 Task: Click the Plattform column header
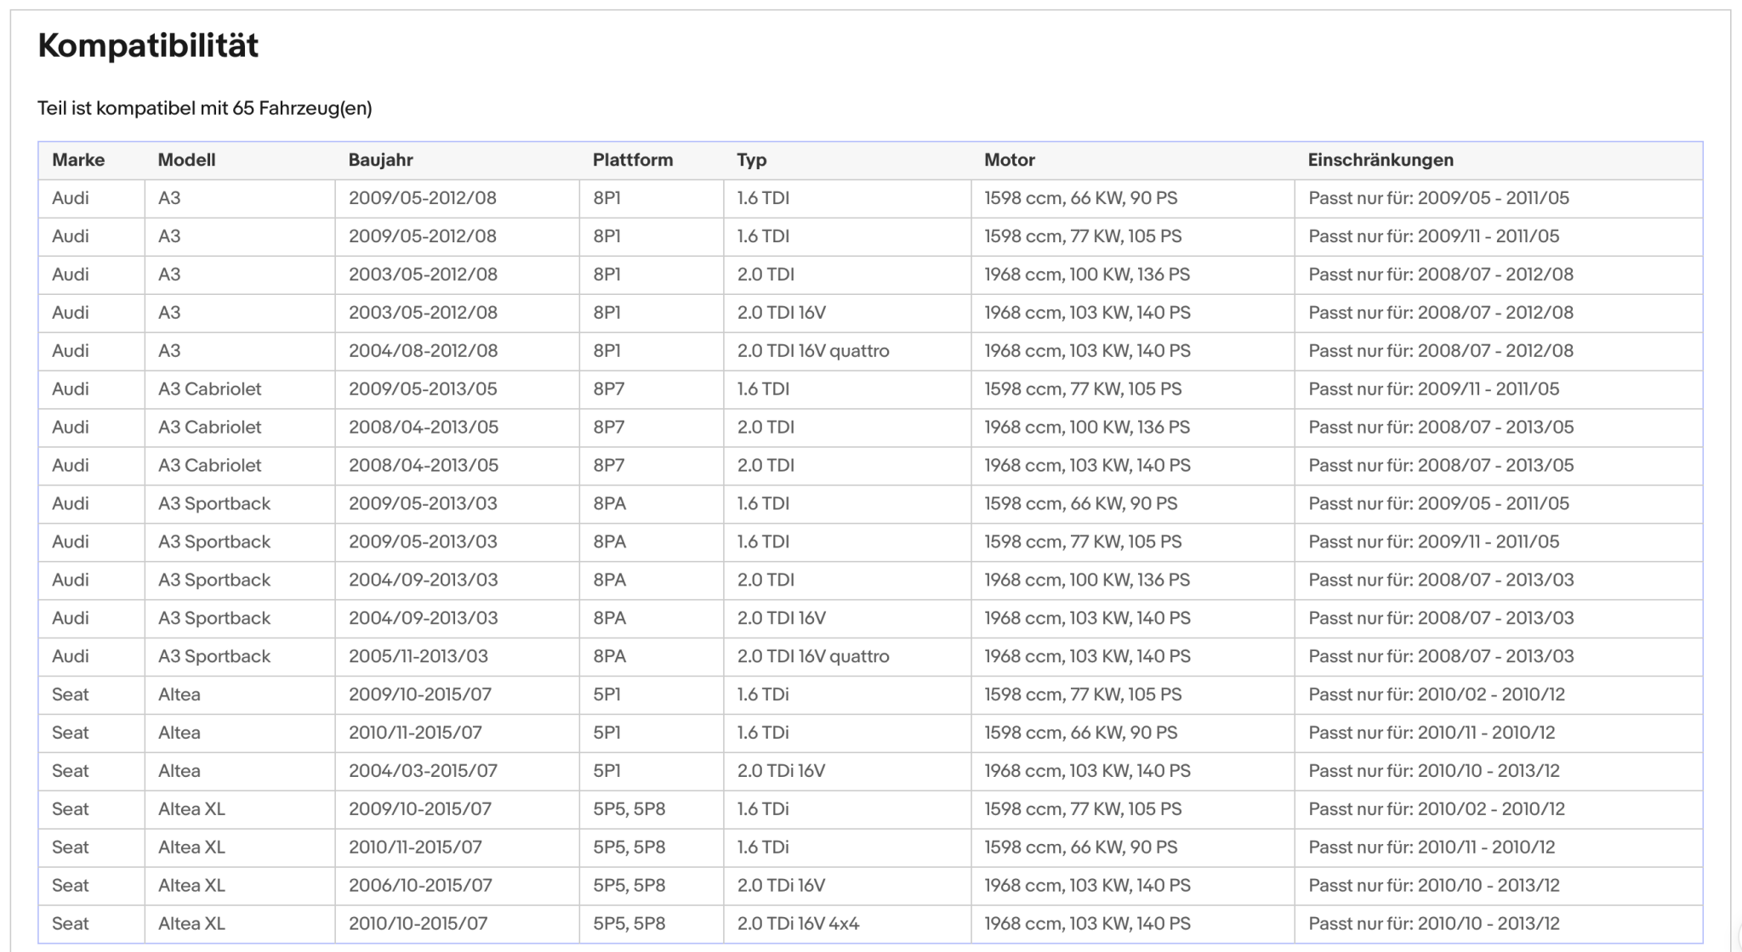[633, 160]
